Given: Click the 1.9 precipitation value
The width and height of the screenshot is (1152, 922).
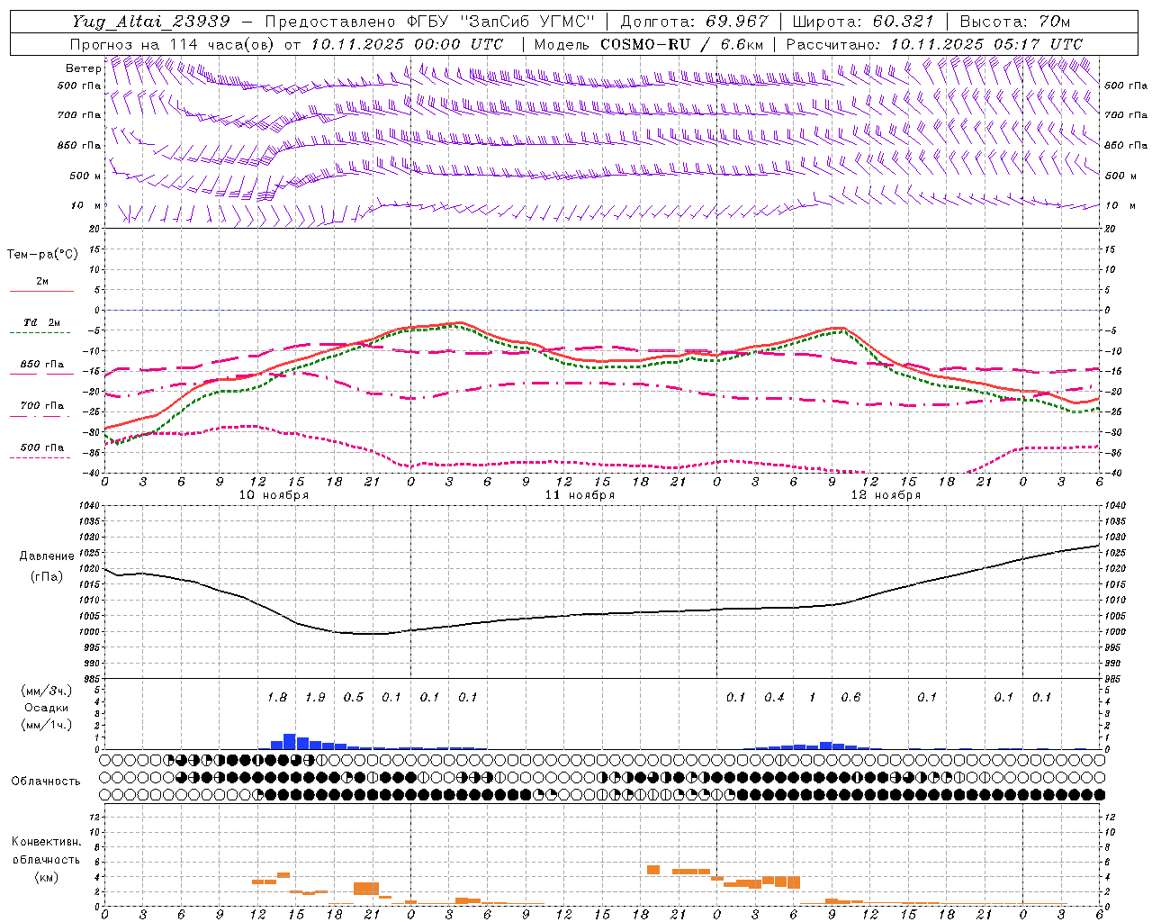Looking at the screenshot, I should coord(315,698).
